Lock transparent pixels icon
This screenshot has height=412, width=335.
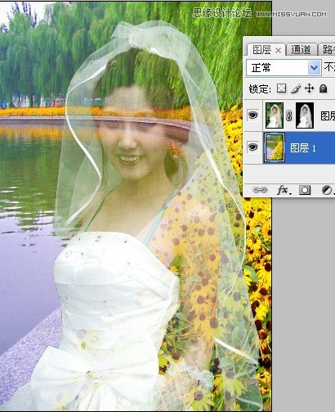282,88
